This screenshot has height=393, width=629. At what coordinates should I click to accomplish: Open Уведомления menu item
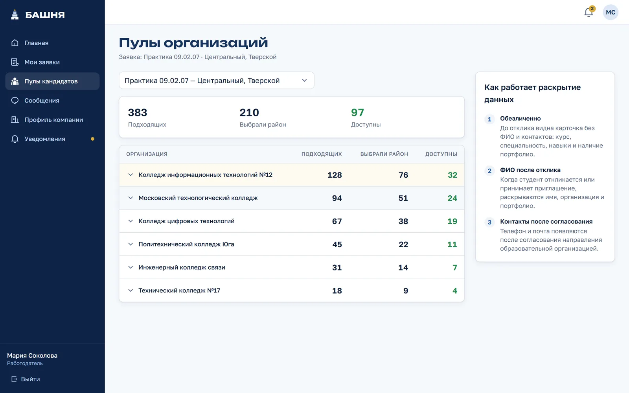click(52, 139)
